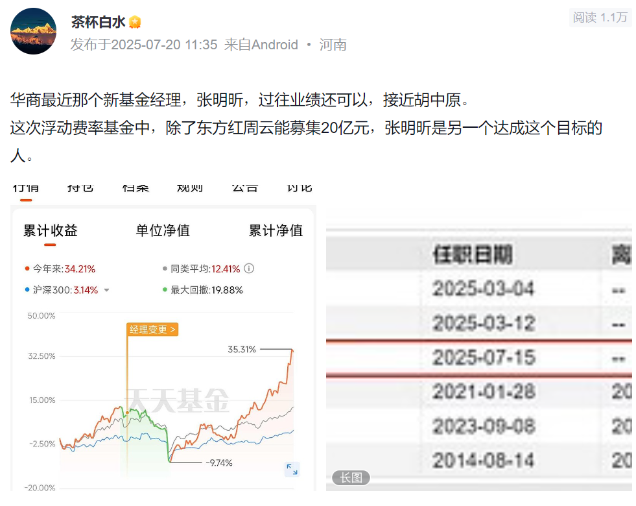Click the 2025-03-12 date cell

point(484,323)
